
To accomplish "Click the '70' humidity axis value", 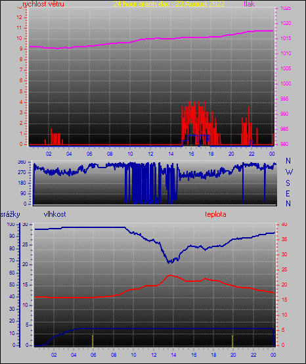I will coord(12,260).
